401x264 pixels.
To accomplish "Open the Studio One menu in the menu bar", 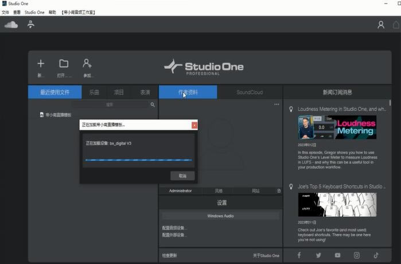I will coord(34,12).
